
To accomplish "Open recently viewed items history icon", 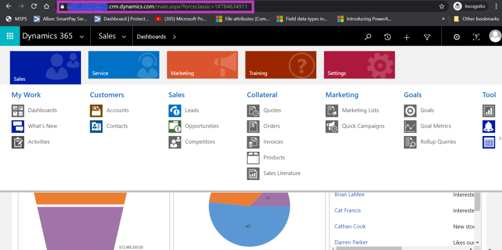I will 387,37.
